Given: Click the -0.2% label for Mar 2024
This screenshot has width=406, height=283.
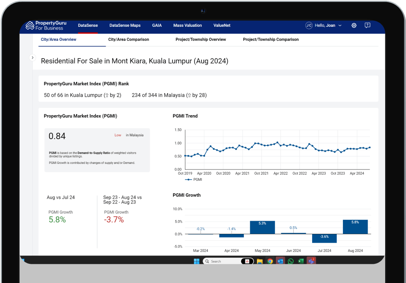Looking at the screenshot, I should click(201, 229).
